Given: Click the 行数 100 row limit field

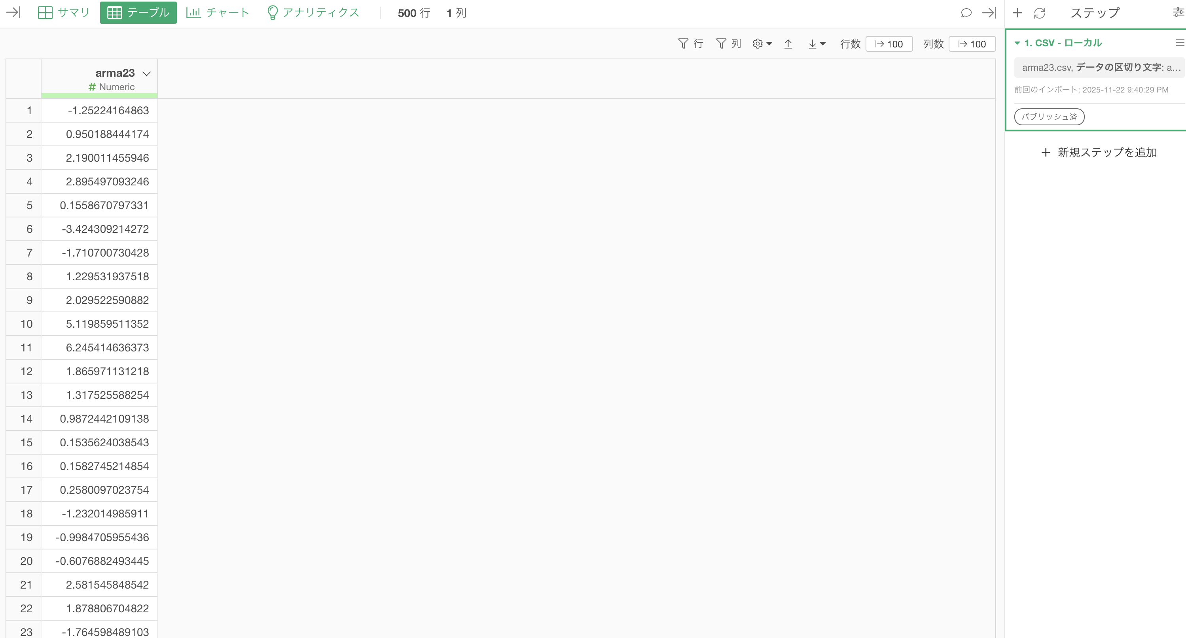Looking at the screenshot, I should pyautogui.click(x=889, y=44).
